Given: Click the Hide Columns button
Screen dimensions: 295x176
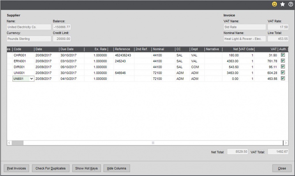Looking at the screenshot, I should tap(117, 168).
